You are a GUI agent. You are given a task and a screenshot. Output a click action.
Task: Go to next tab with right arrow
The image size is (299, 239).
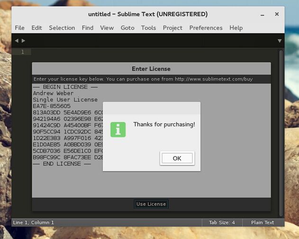point(23,41)
